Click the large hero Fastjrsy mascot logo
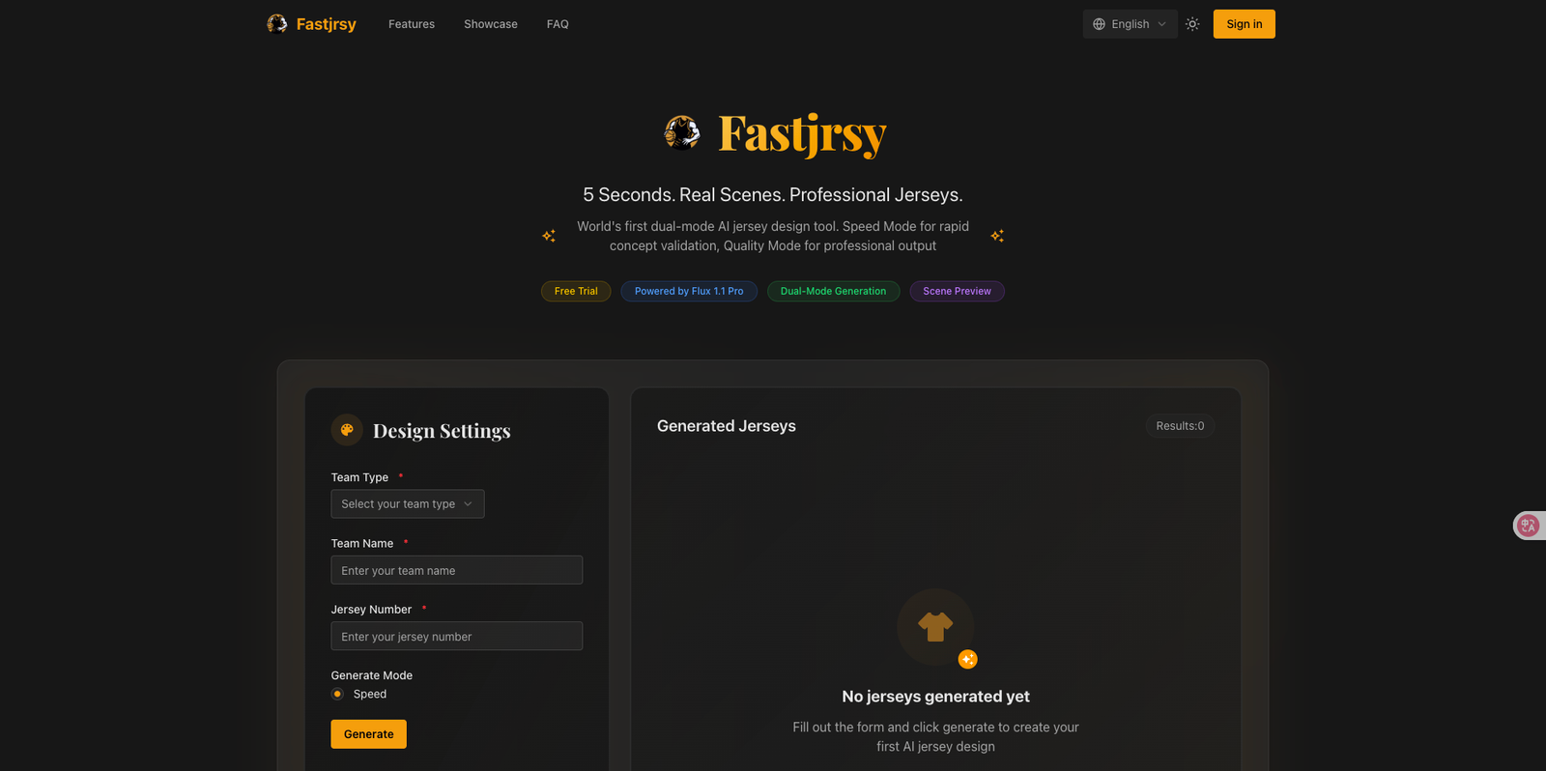 (682, 132)
